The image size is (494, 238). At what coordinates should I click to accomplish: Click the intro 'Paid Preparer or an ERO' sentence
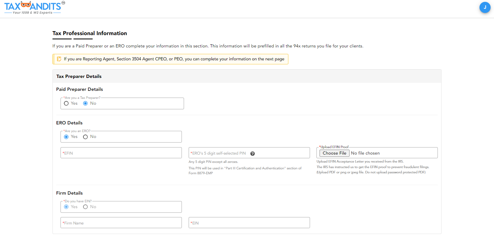click(x=208, y=46)
